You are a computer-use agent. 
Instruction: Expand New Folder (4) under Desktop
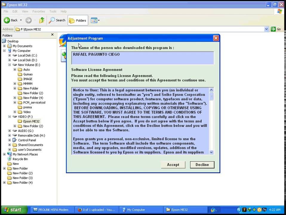pos(4,182)
